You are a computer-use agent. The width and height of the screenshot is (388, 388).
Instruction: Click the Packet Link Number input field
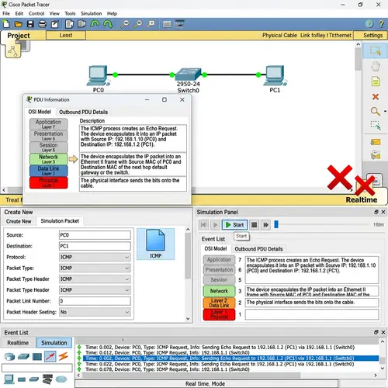click(x=95, y=301)
